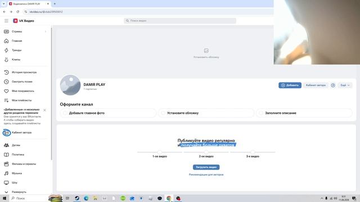
Task: Open the Ещё dropdown
Action: coord(345,85)
